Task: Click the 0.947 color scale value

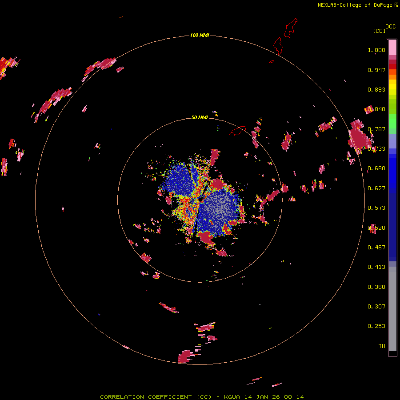Action: coord(376,70)
